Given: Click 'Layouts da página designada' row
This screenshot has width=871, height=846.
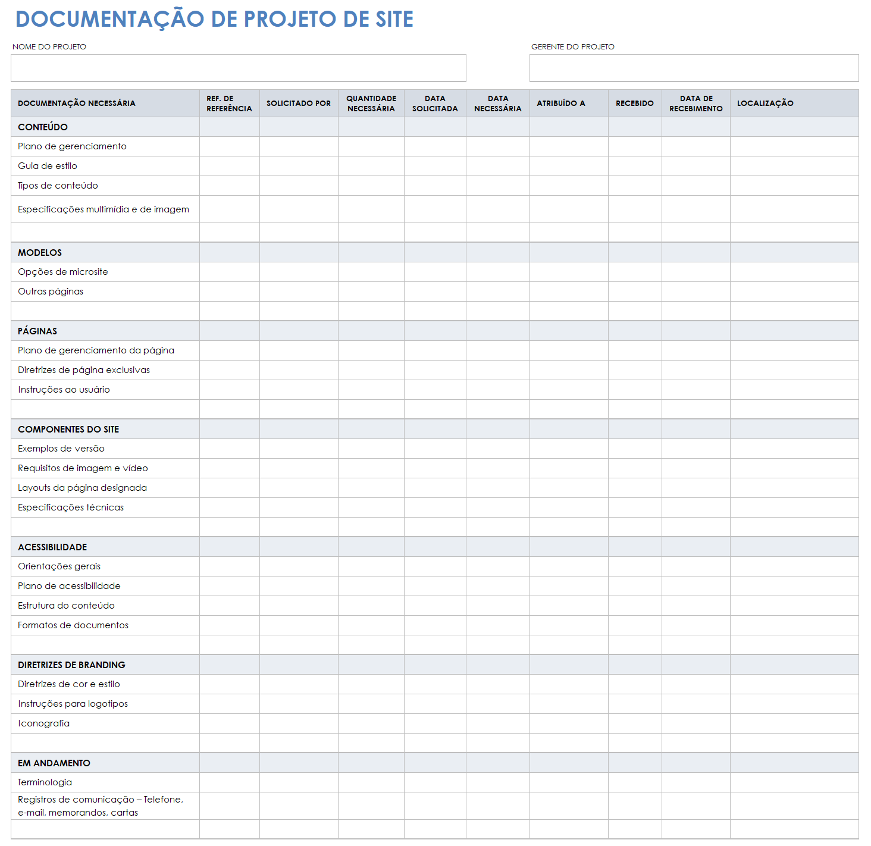Looking at the screenshot, I should point(435,488).
